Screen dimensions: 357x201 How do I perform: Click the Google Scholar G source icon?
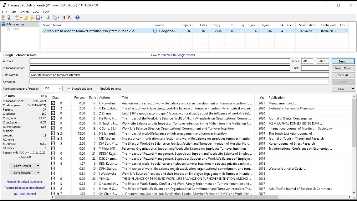155,31
